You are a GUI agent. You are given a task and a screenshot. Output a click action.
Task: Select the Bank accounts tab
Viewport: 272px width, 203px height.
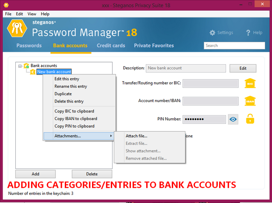70,46
